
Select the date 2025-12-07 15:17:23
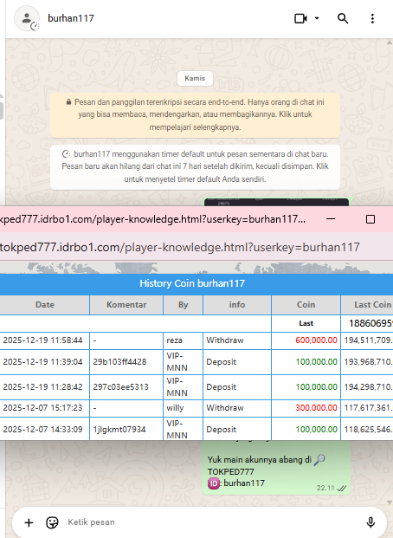tap(43, 408)
